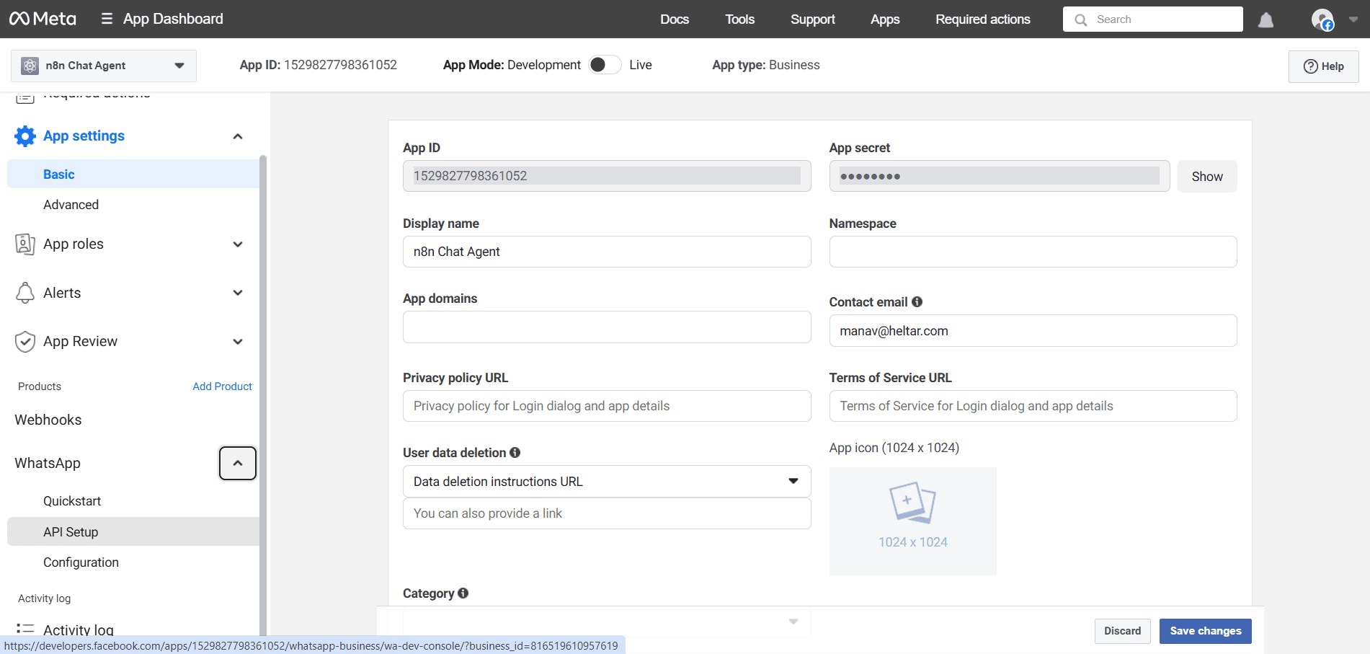Click Save changes button

click(x=1205, y=631)
